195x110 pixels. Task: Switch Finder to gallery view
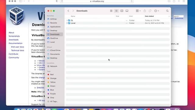(x=127, y=11)
